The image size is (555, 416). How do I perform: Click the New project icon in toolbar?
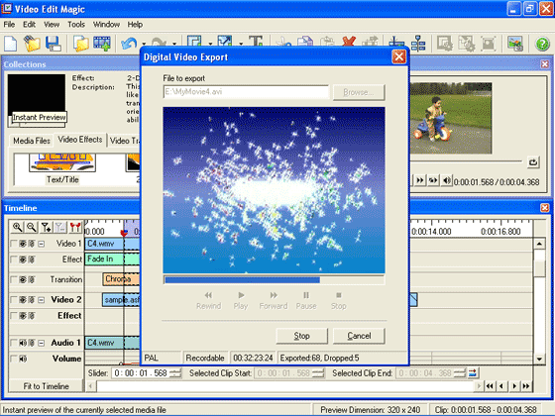11,44
